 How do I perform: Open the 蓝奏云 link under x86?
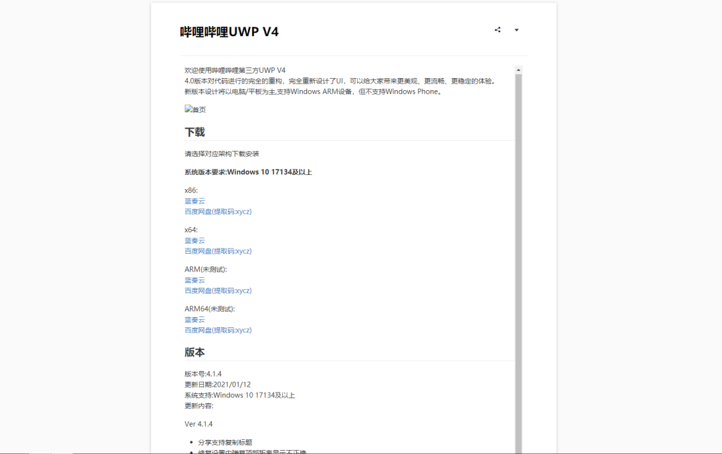194,200
